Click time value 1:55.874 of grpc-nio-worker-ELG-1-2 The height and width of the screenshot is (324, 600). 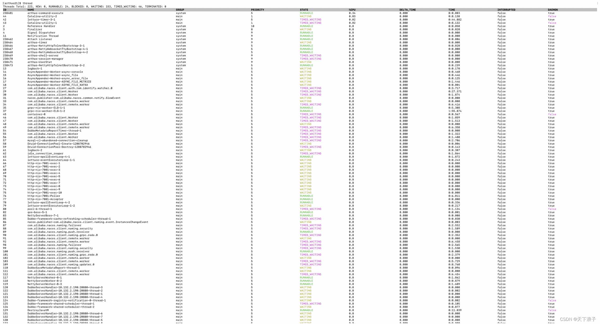pos(455,111)
